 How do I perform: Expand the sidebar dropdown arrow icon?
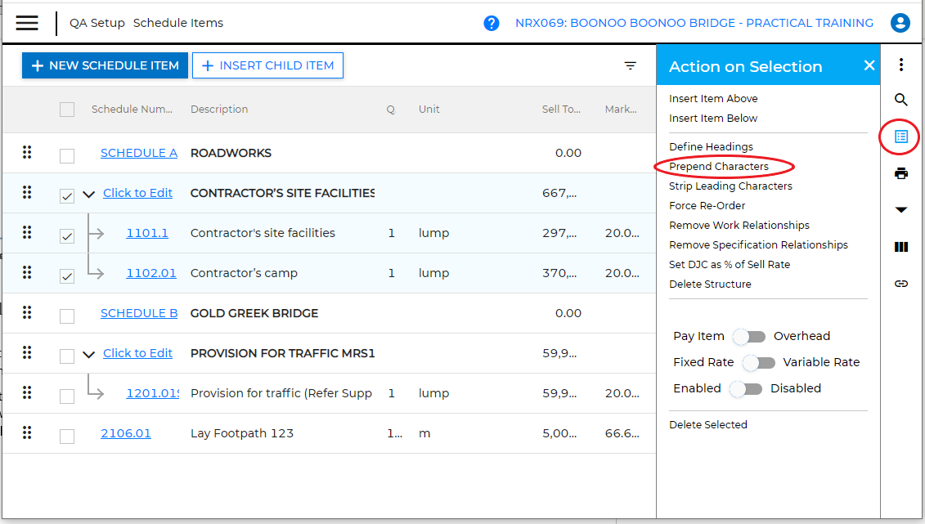coord(900,210)
